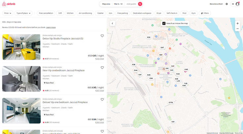The image size is (243, 134).
Task: Select the €44 marker near €38
Action: [136, 70]
